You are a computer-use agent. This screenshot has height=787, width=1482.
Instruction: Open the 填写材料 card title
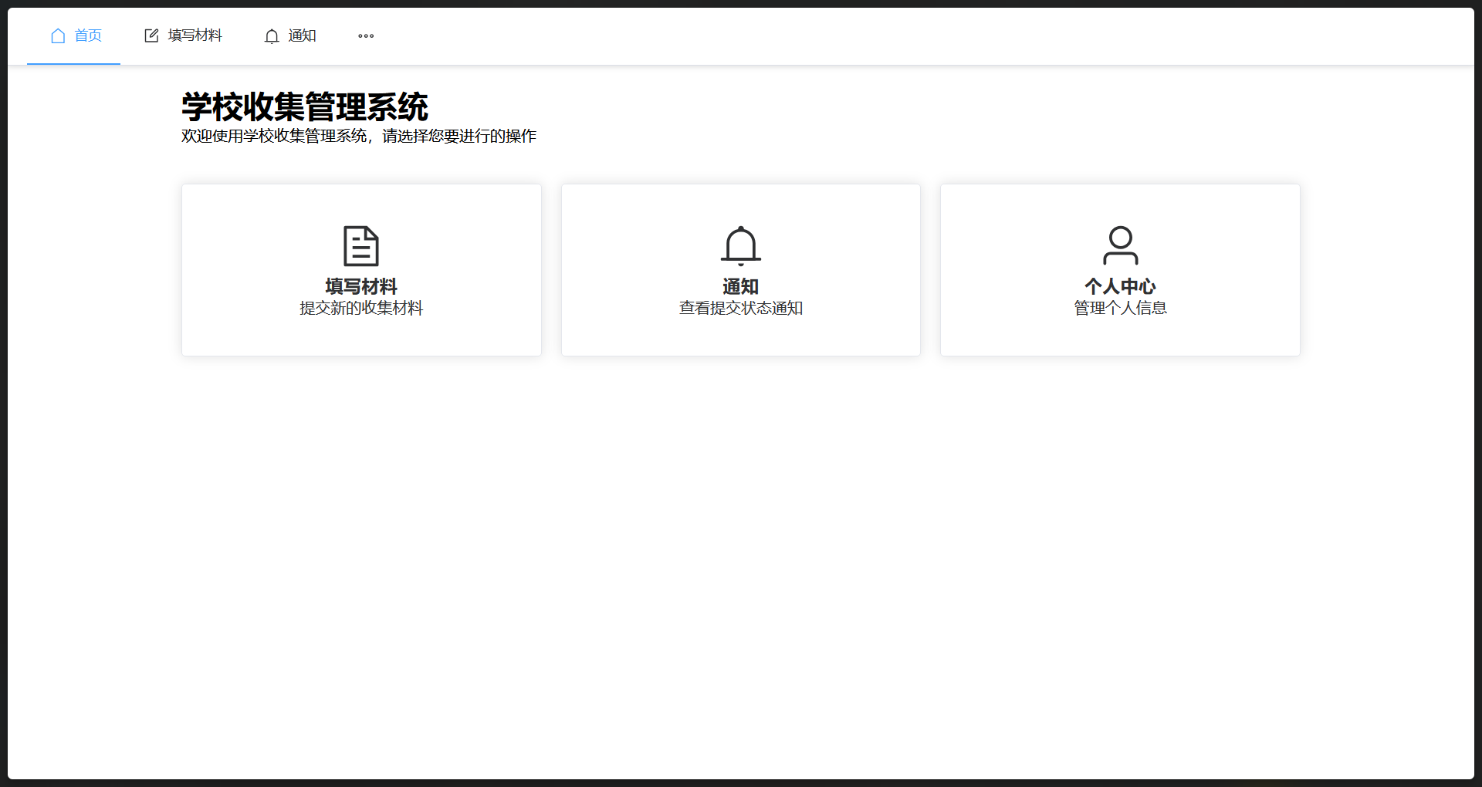[x=361, y=286]
